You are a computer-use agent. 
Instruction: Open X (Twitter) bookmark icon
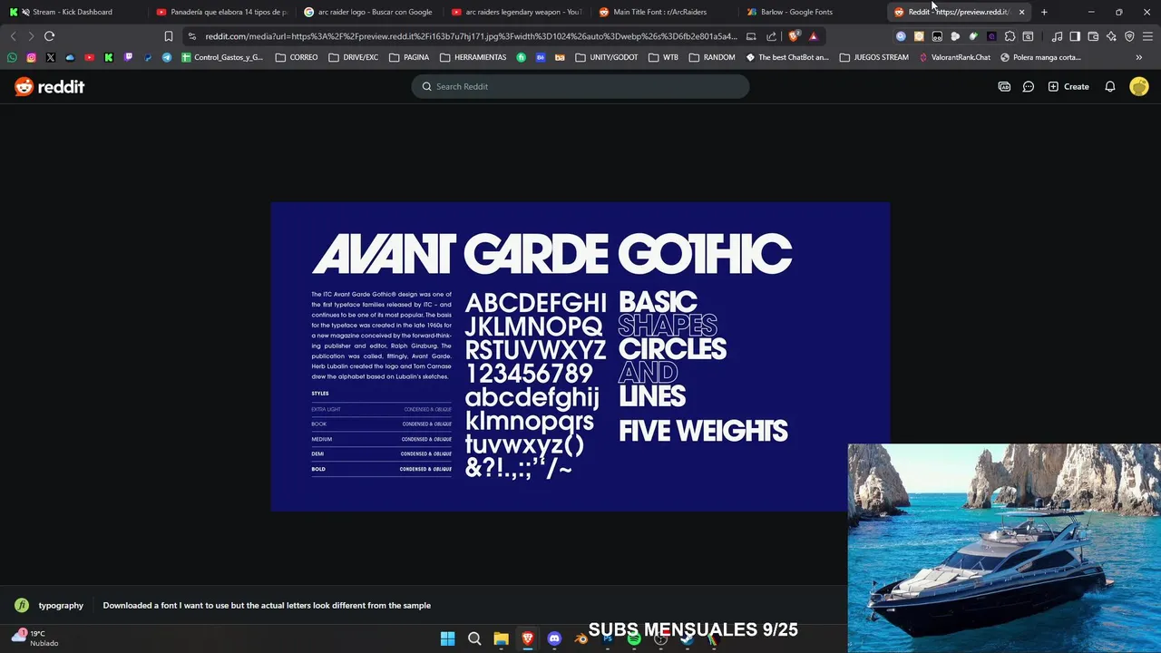[50, 57]
